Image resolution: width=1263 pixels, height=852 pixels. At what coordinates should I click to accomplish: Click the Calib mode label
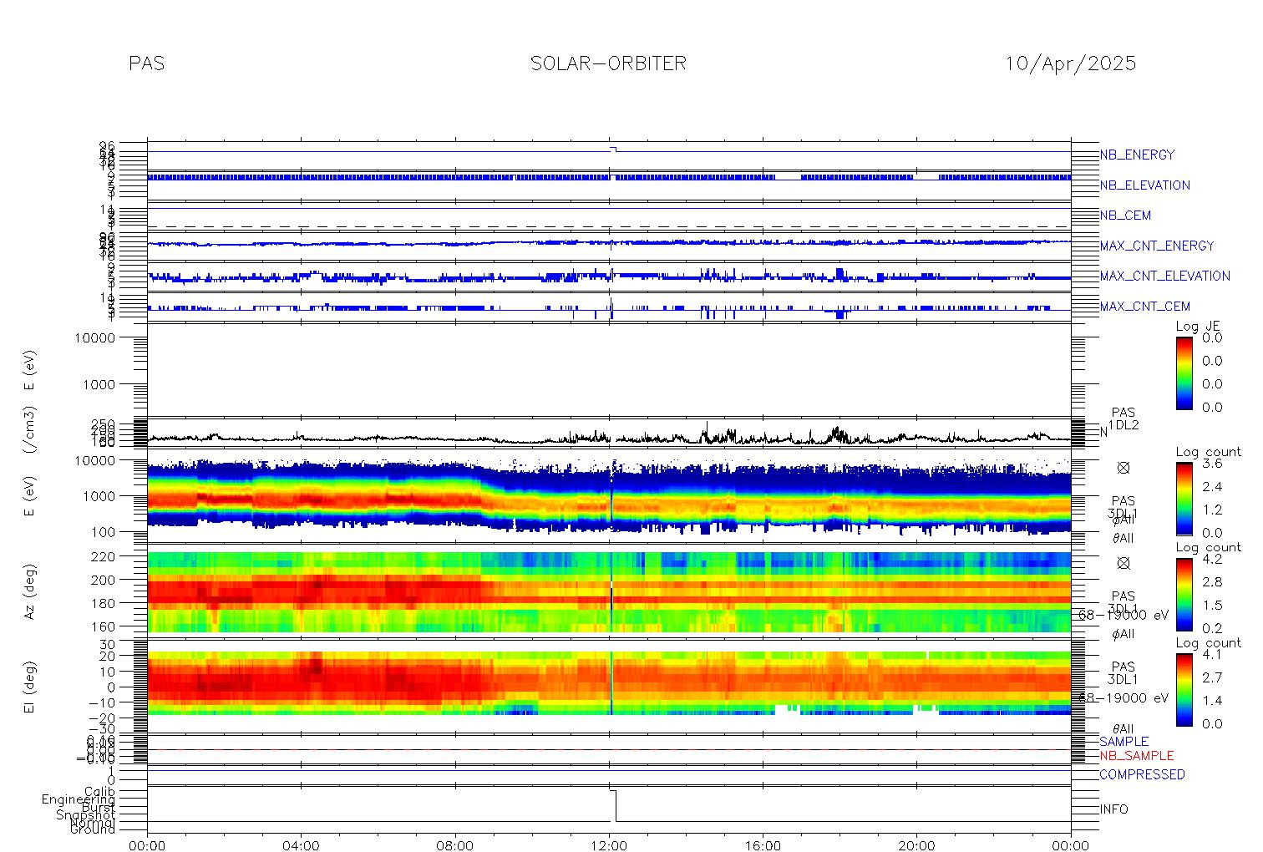(99, 791)
